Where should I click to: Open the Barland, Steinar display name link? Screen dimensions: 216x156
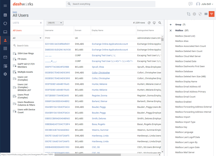[99, 101]
